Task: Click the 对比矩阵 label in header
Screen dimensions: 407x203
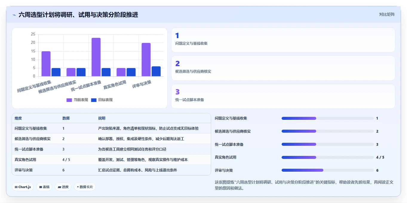Action: pyautogui.click(x=387, y=14)
